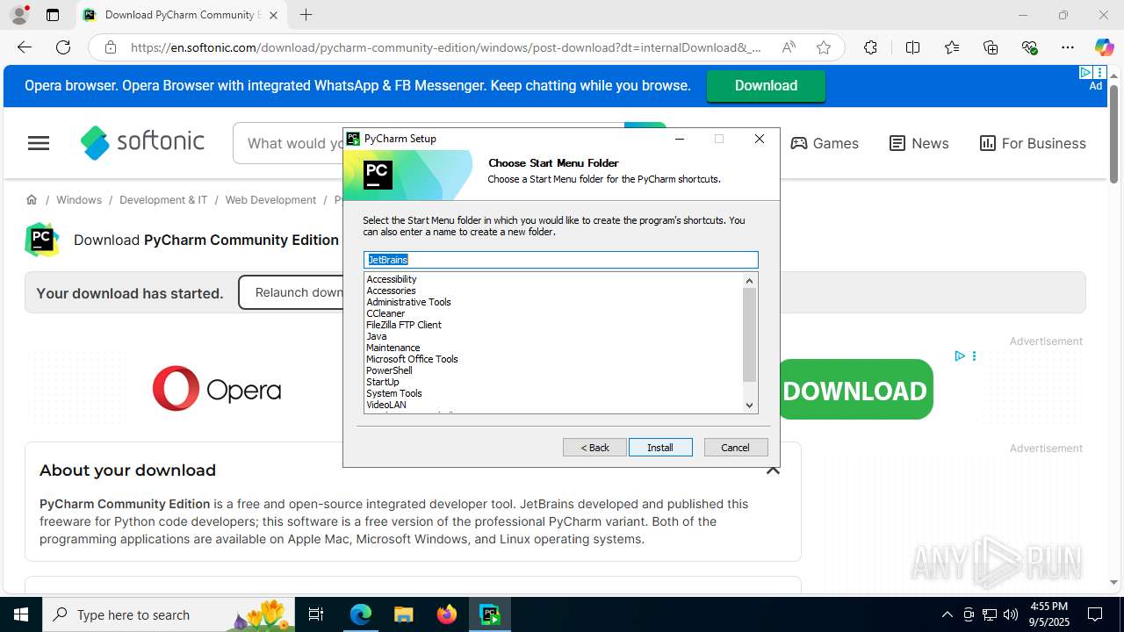Image resolution: width=1124 pixels, height=632 pixels.
Task: Select Java in the folder list
Action: 376,336
